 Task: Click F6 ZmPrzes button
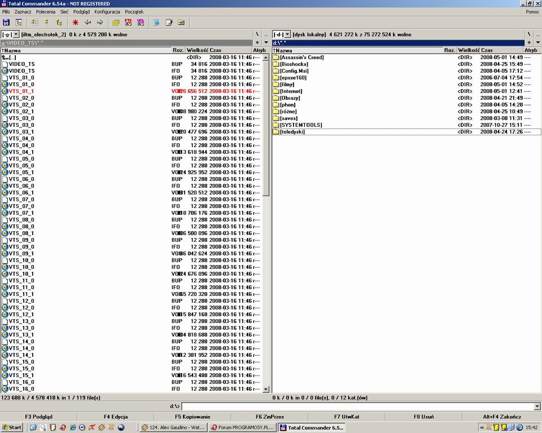pos(270,417)
